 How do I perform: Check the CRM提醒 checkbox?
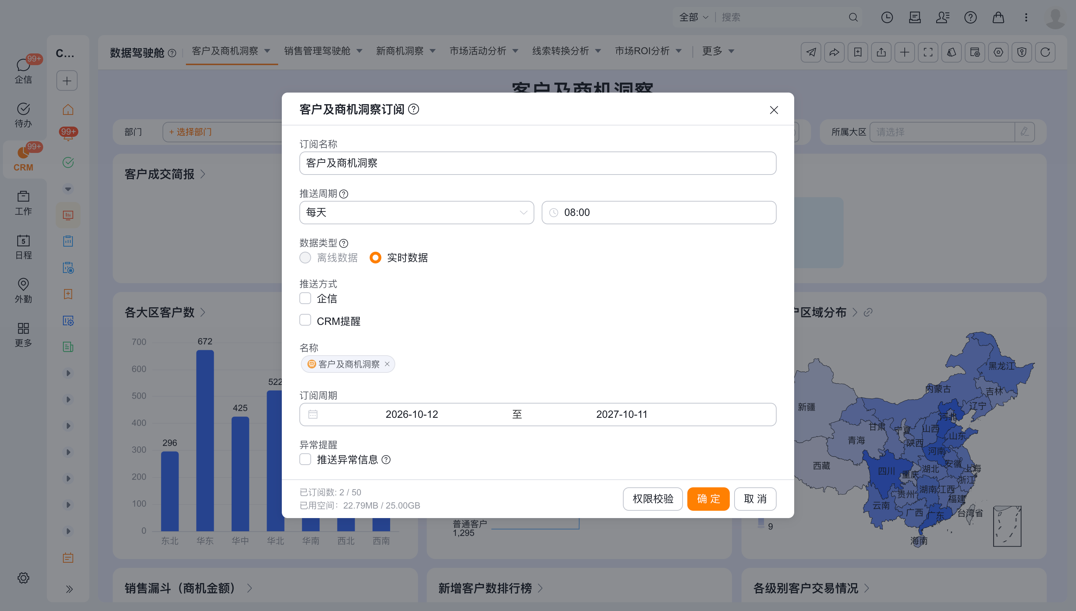coord(305,320)
